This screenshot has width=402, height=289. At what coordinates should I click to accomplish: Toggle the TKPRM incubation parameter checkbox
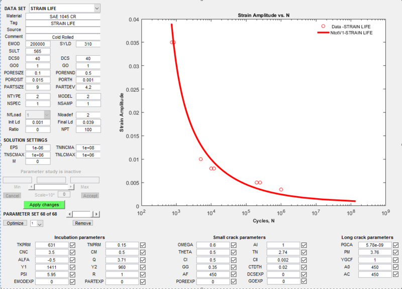(72, 245)
